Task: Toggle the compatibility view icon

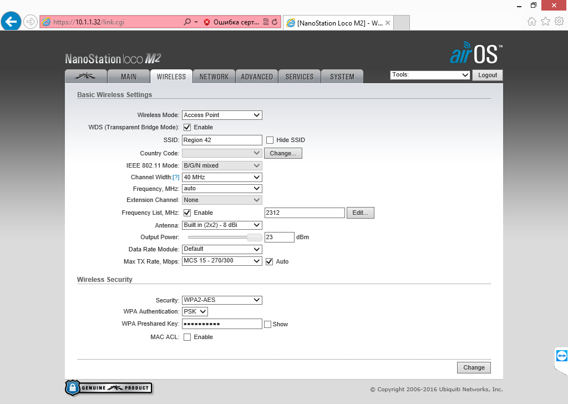Action: 266,22
